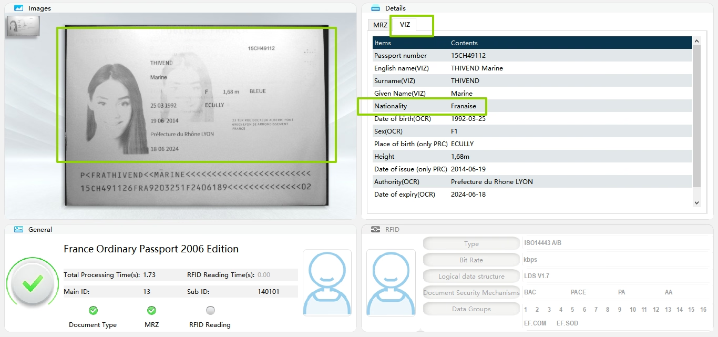Click the Details vertical scrollbar track
The image size is (718, 337).
697,121
